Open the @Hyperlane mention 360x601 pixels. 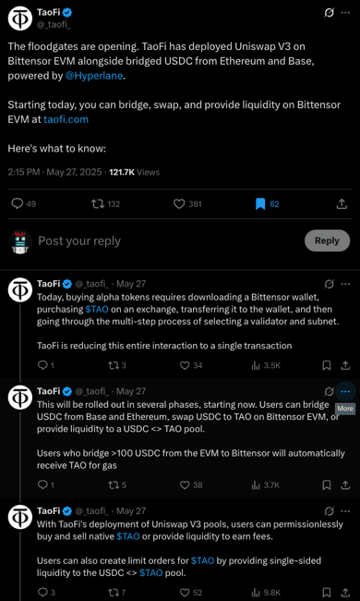tap(94, 76)
